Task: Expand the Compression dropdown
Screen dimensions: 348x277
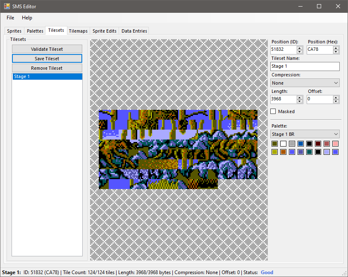Action: 305,83
